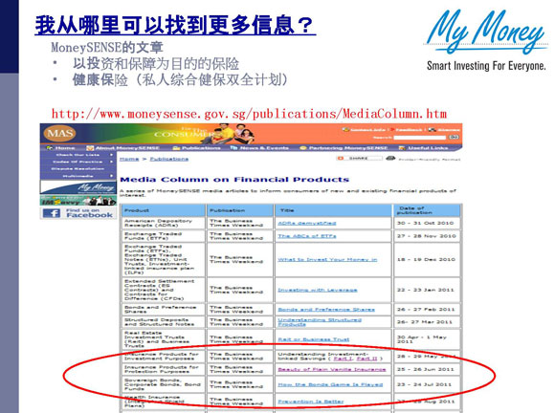Select '22 - 23 Jan 2011' date cell

pos(427,290)
